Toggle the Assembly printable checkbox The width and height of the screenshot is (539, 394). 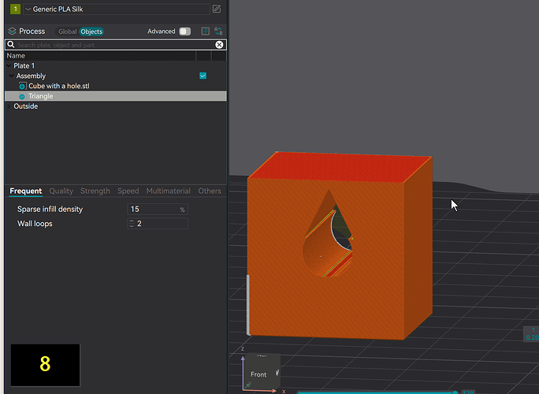(x=203, y=76)
